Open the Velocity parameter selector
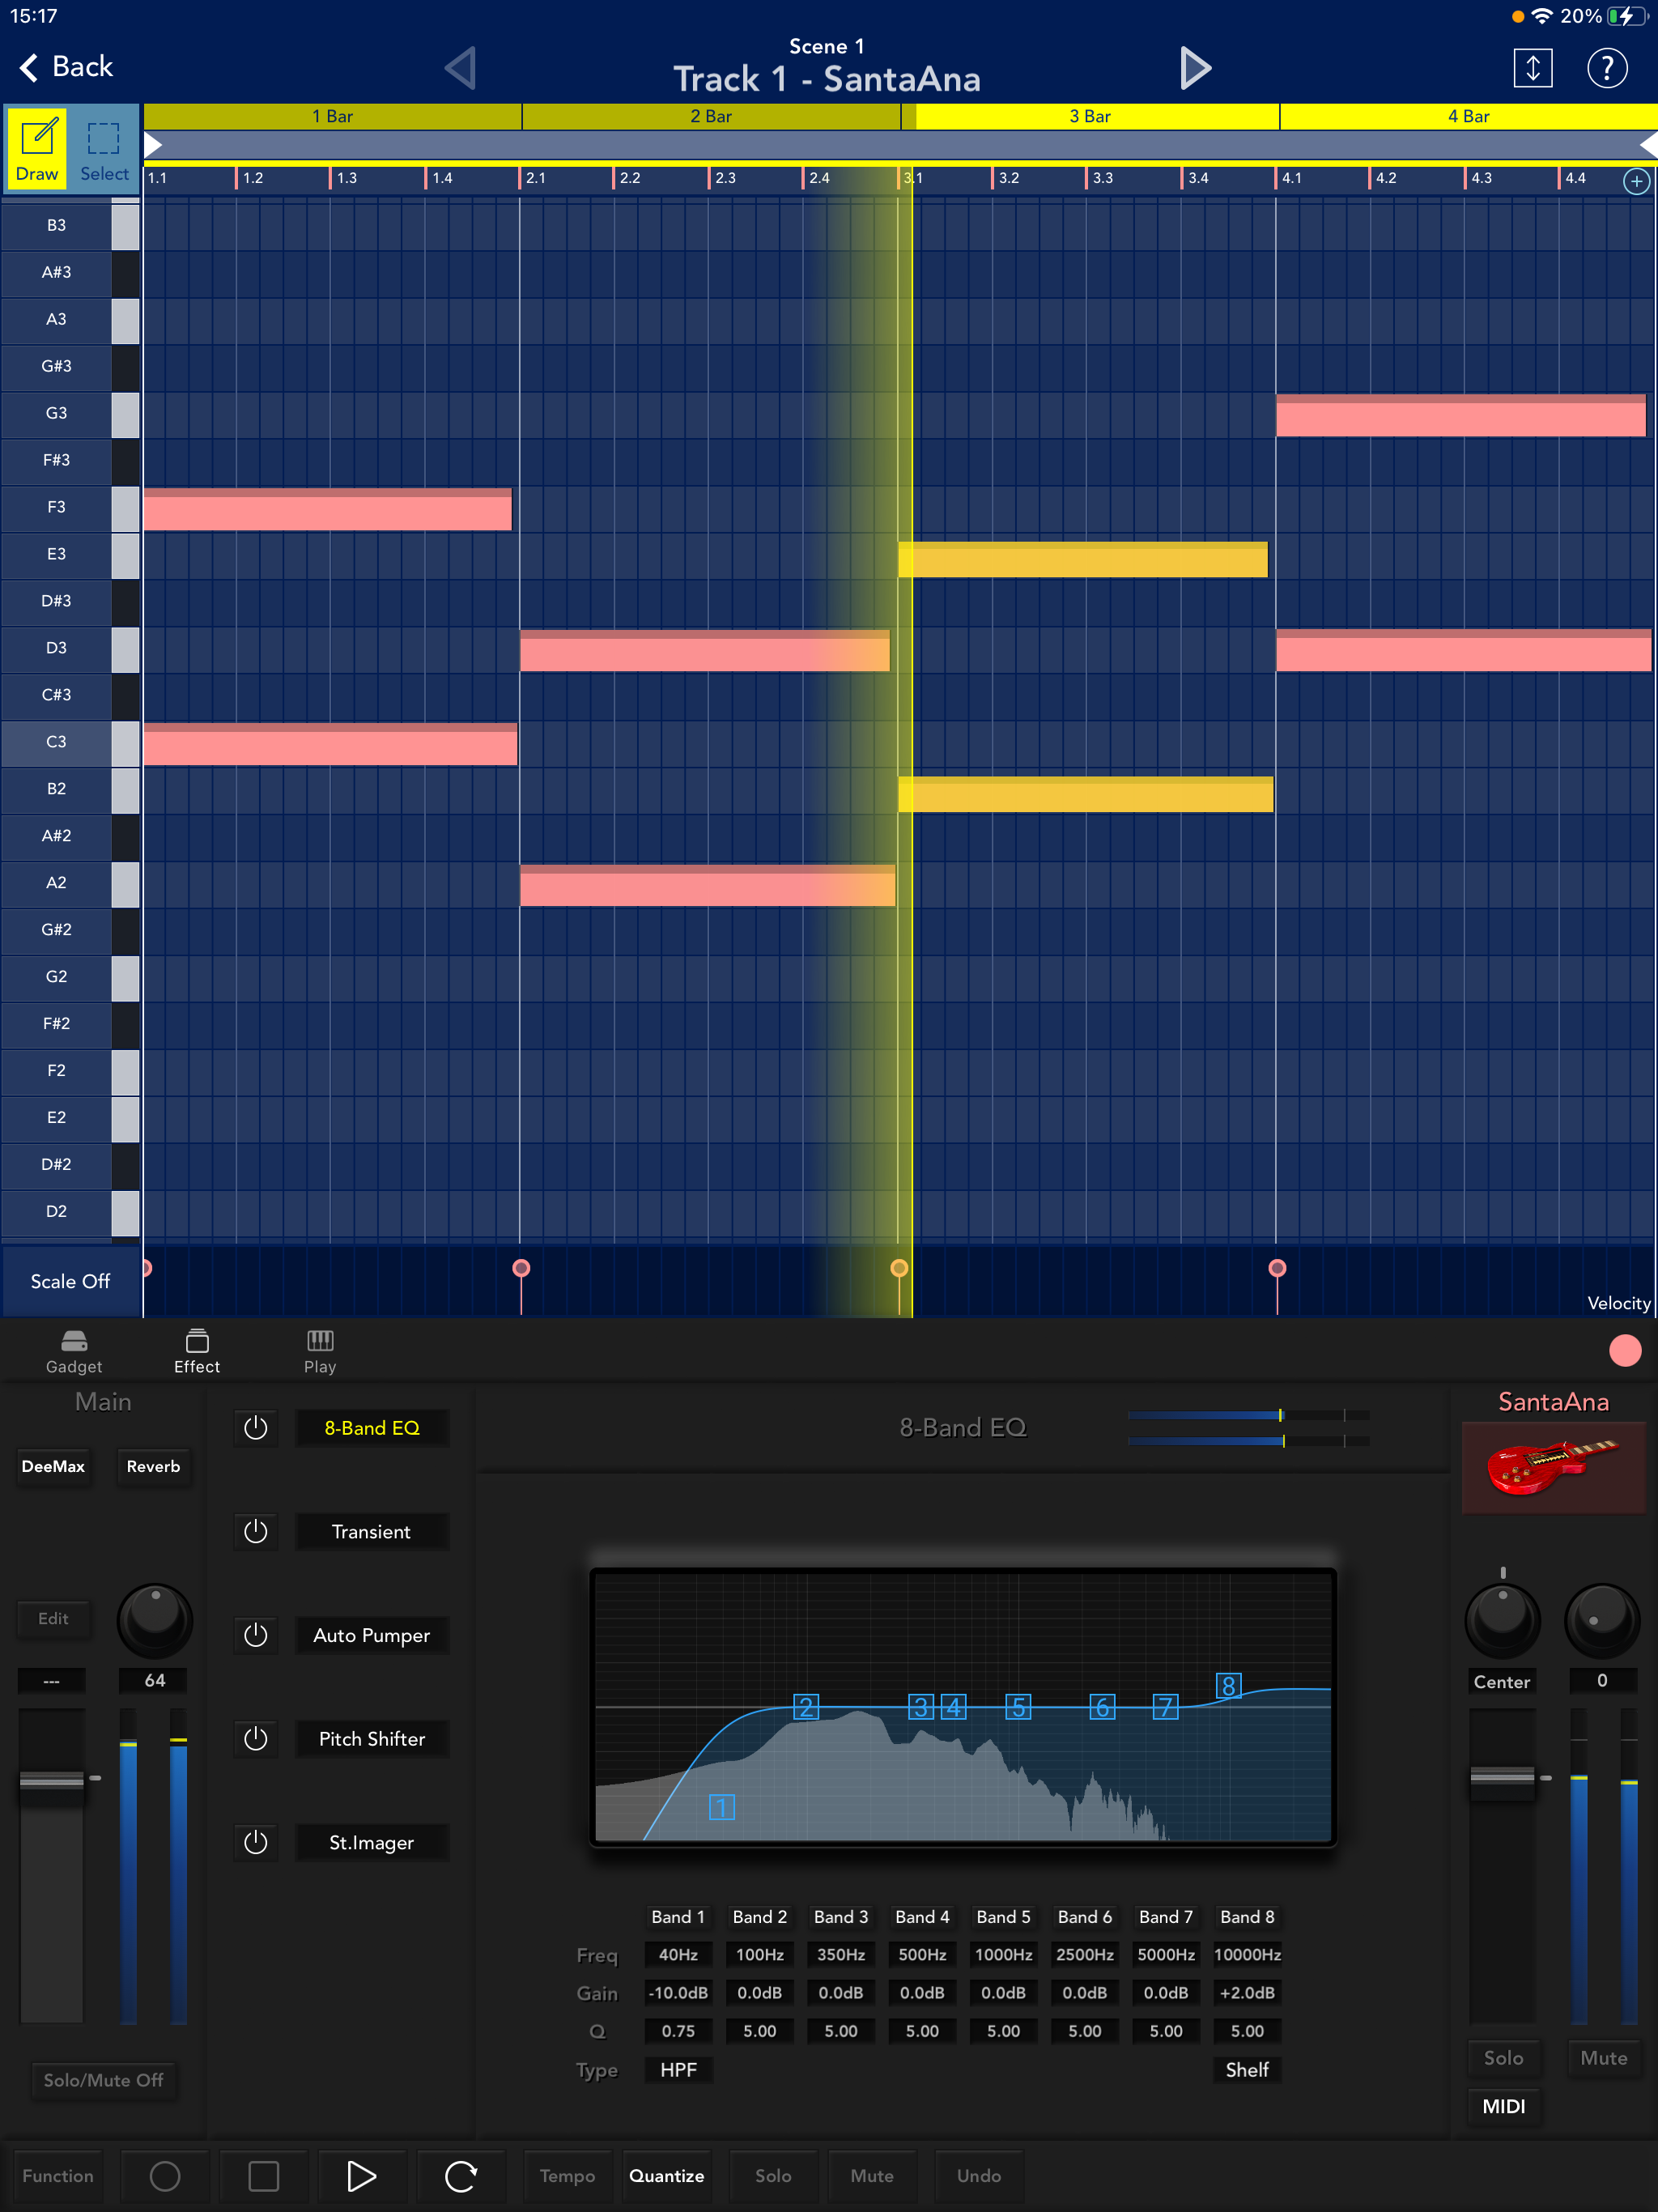1658x2212 pixels. pyautogui.click(x=1618, y=1303)
